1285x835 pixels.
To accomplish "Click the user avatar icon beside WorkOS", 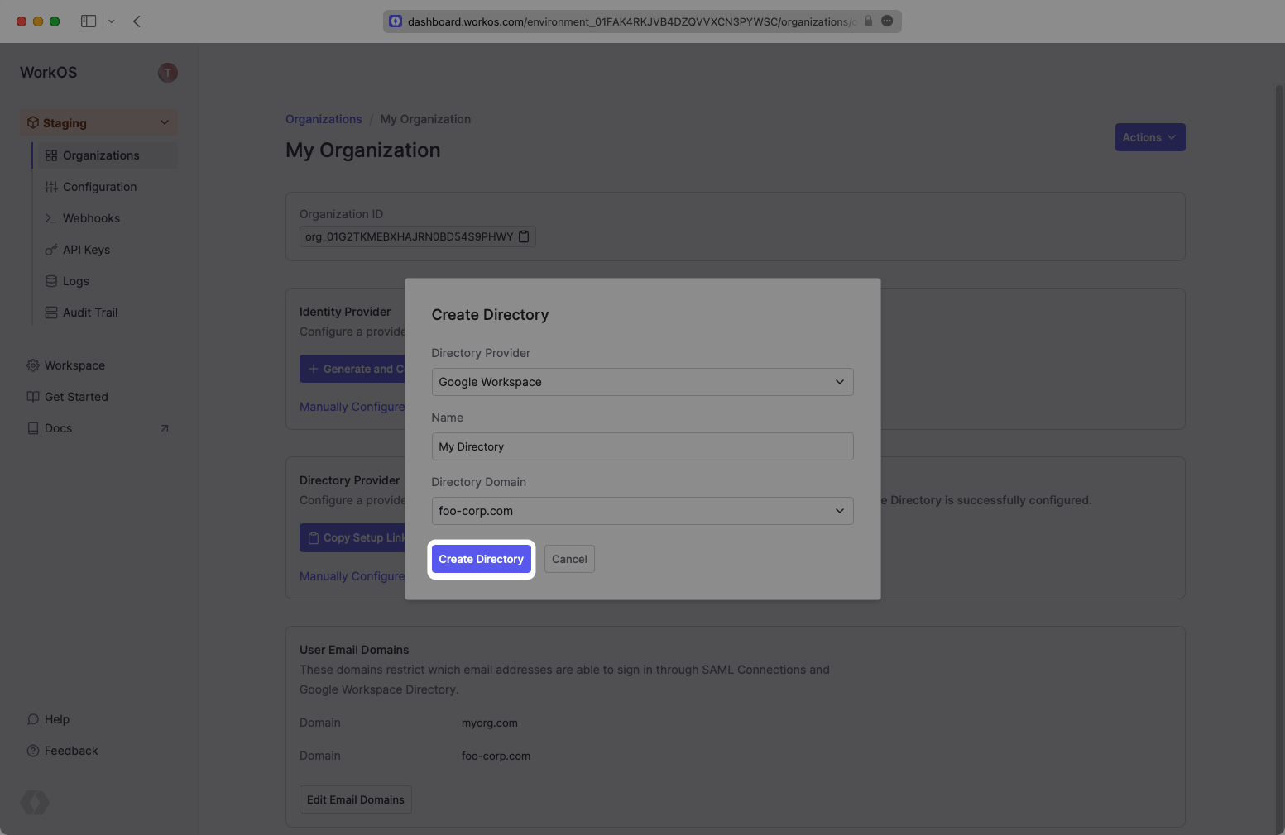I will 168,73.
